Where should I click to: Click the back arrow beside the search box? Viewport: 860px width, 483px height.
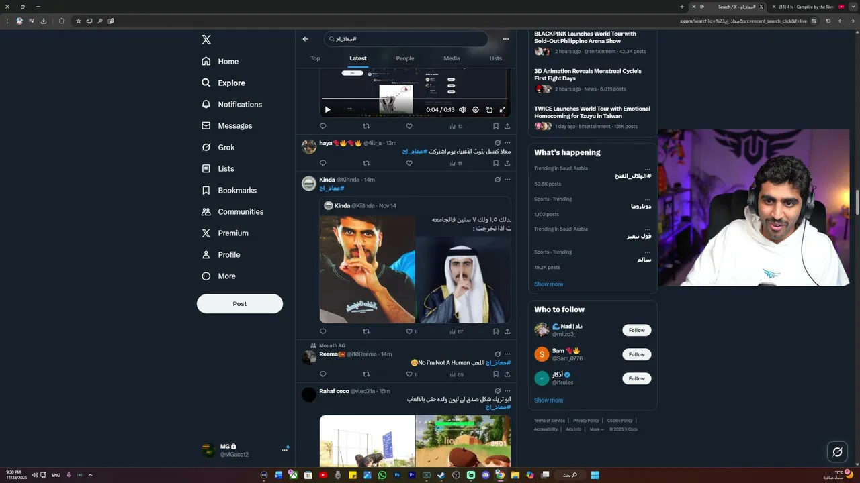(305, 39)
